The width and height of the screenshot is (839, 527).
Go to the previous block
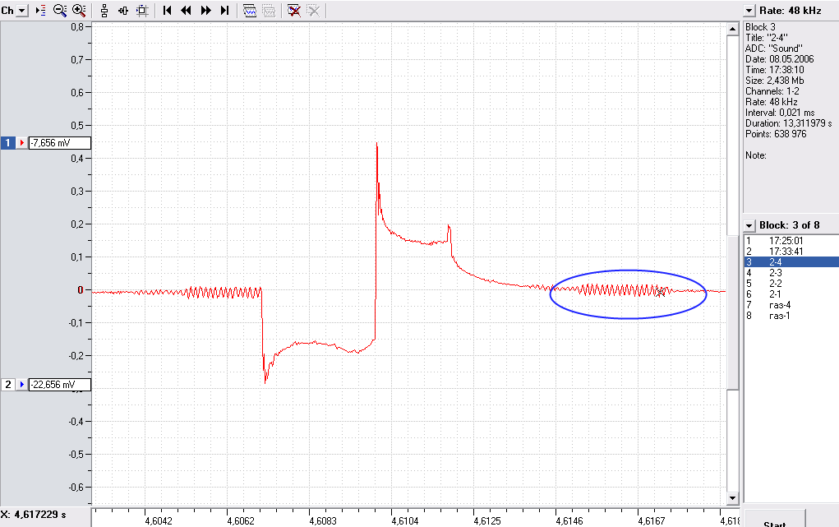187,11
